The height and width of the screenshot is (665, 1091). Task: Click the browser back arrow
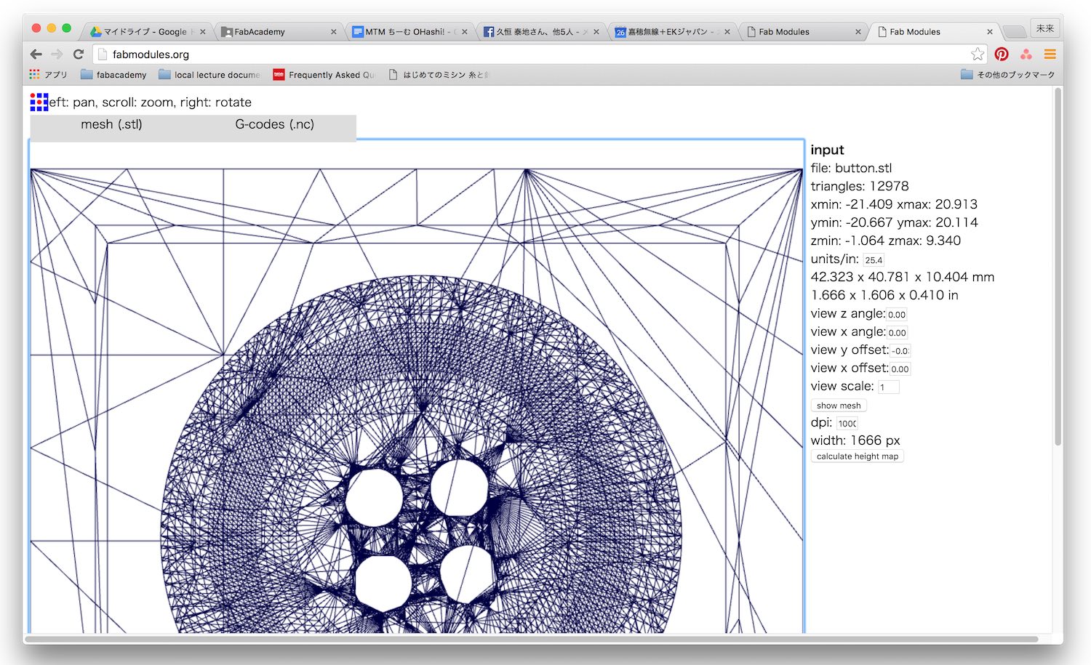click(36, 54)
